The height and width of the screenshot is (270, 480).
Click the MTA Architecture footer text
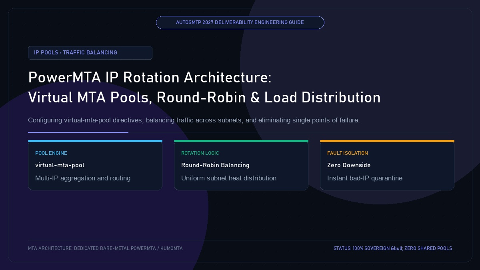[x=105, y=248]
